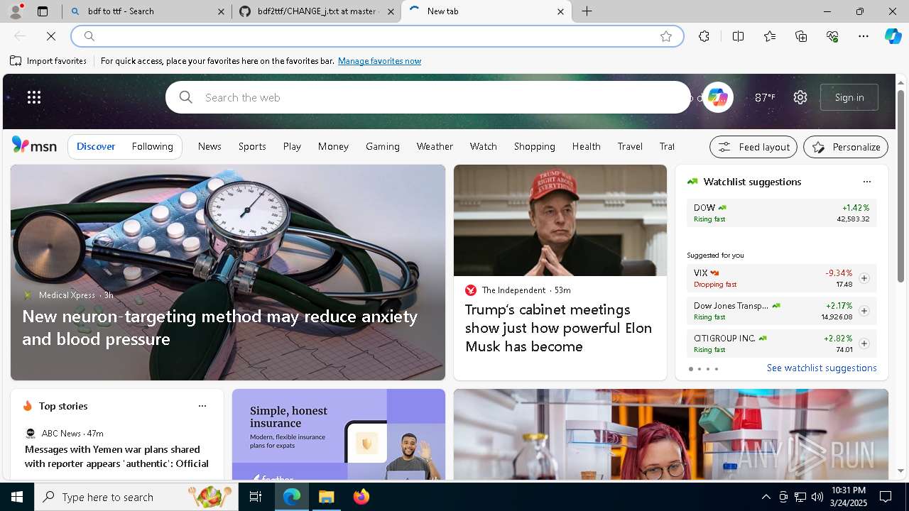Image resolution: width=909 pixels, height=511 pixels.
Task: Open See watchlist suggestions link
Action: point(822,368)
